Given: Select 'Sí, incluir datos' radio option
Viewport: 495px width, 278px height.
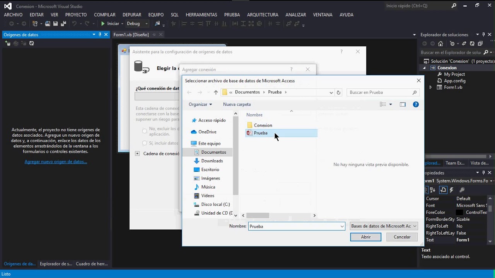Looking at the screenshot, I should tap(145, 143).
